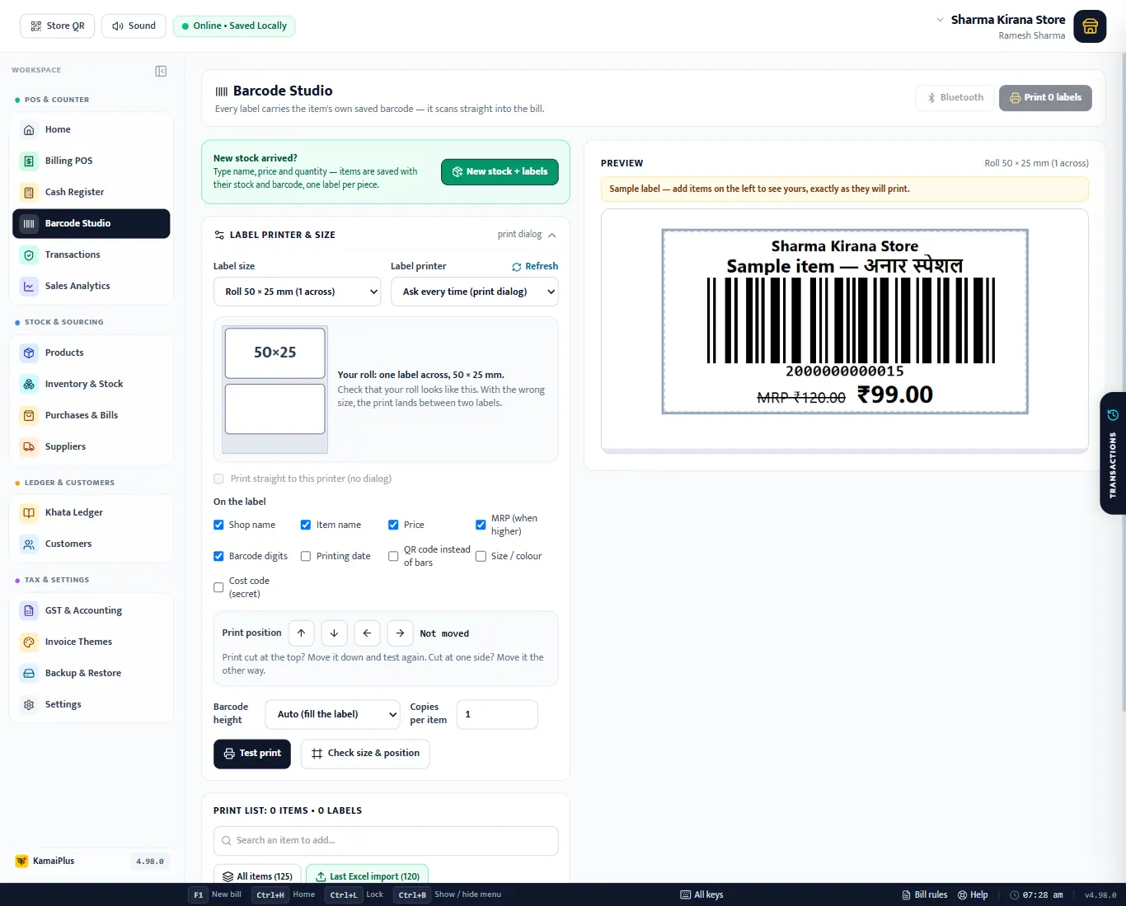
Task: Open the Sales Analytics chart icon
Action: coord(29,287)
